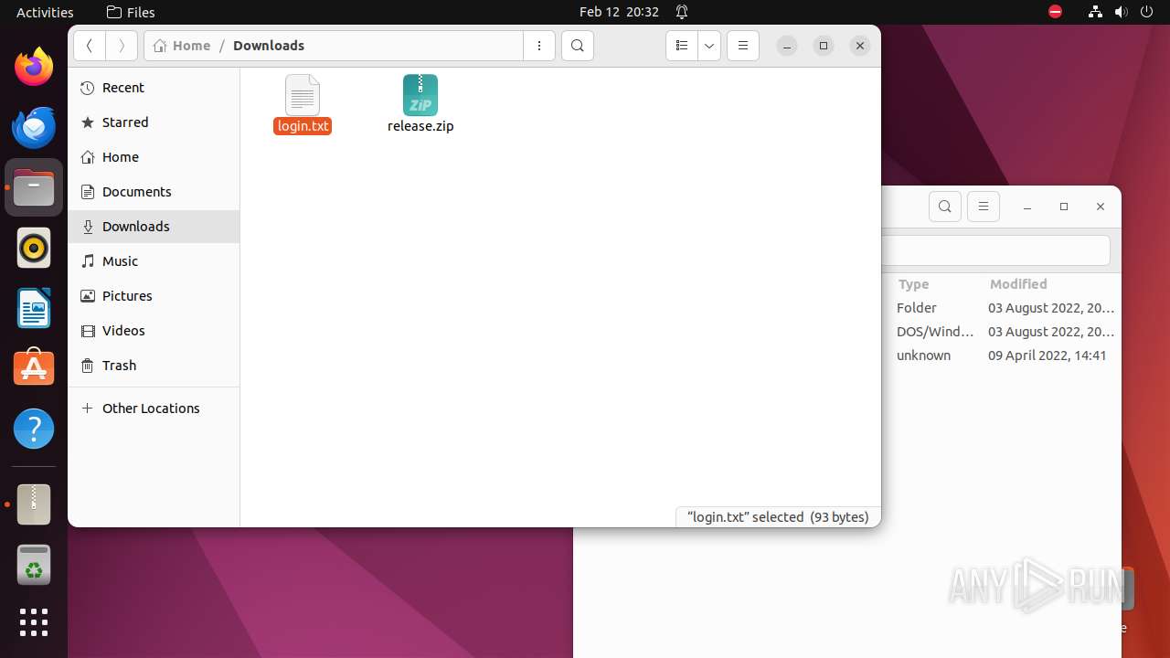Viewport: 1170px width, 658px height.
Task: Open the power menu icon
Action: [x=1147, y=12]
